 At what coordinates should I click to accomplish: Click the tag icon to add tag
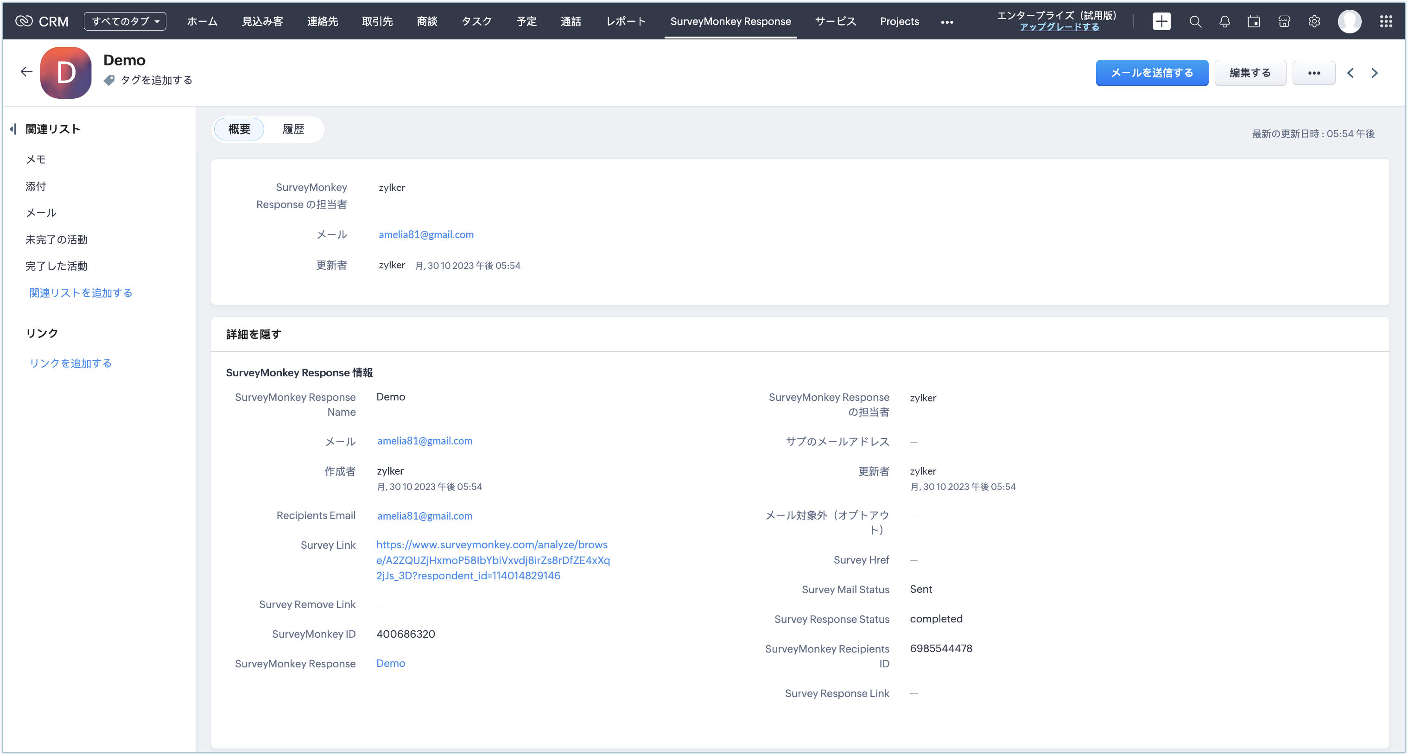109,80
